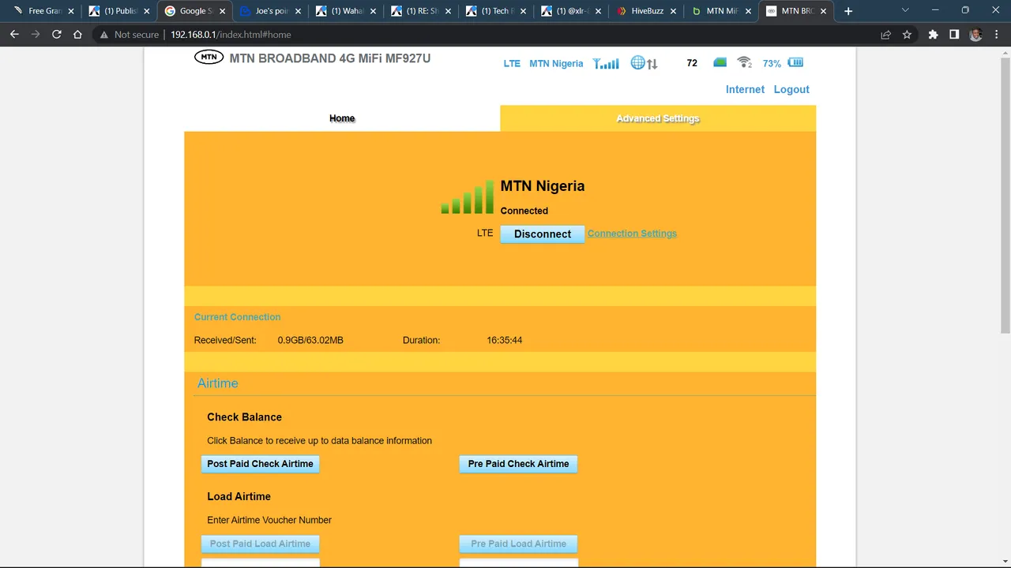Go back with the browser back arrow

point(14,35)
